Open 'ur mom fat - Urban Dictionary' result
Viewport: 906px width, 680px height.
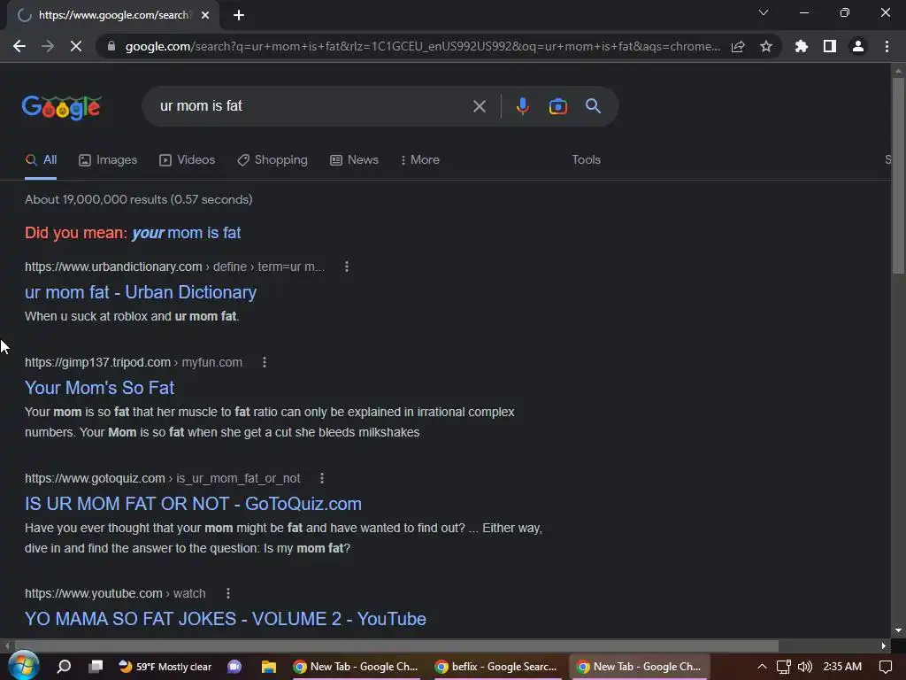(x=141, y=292)
